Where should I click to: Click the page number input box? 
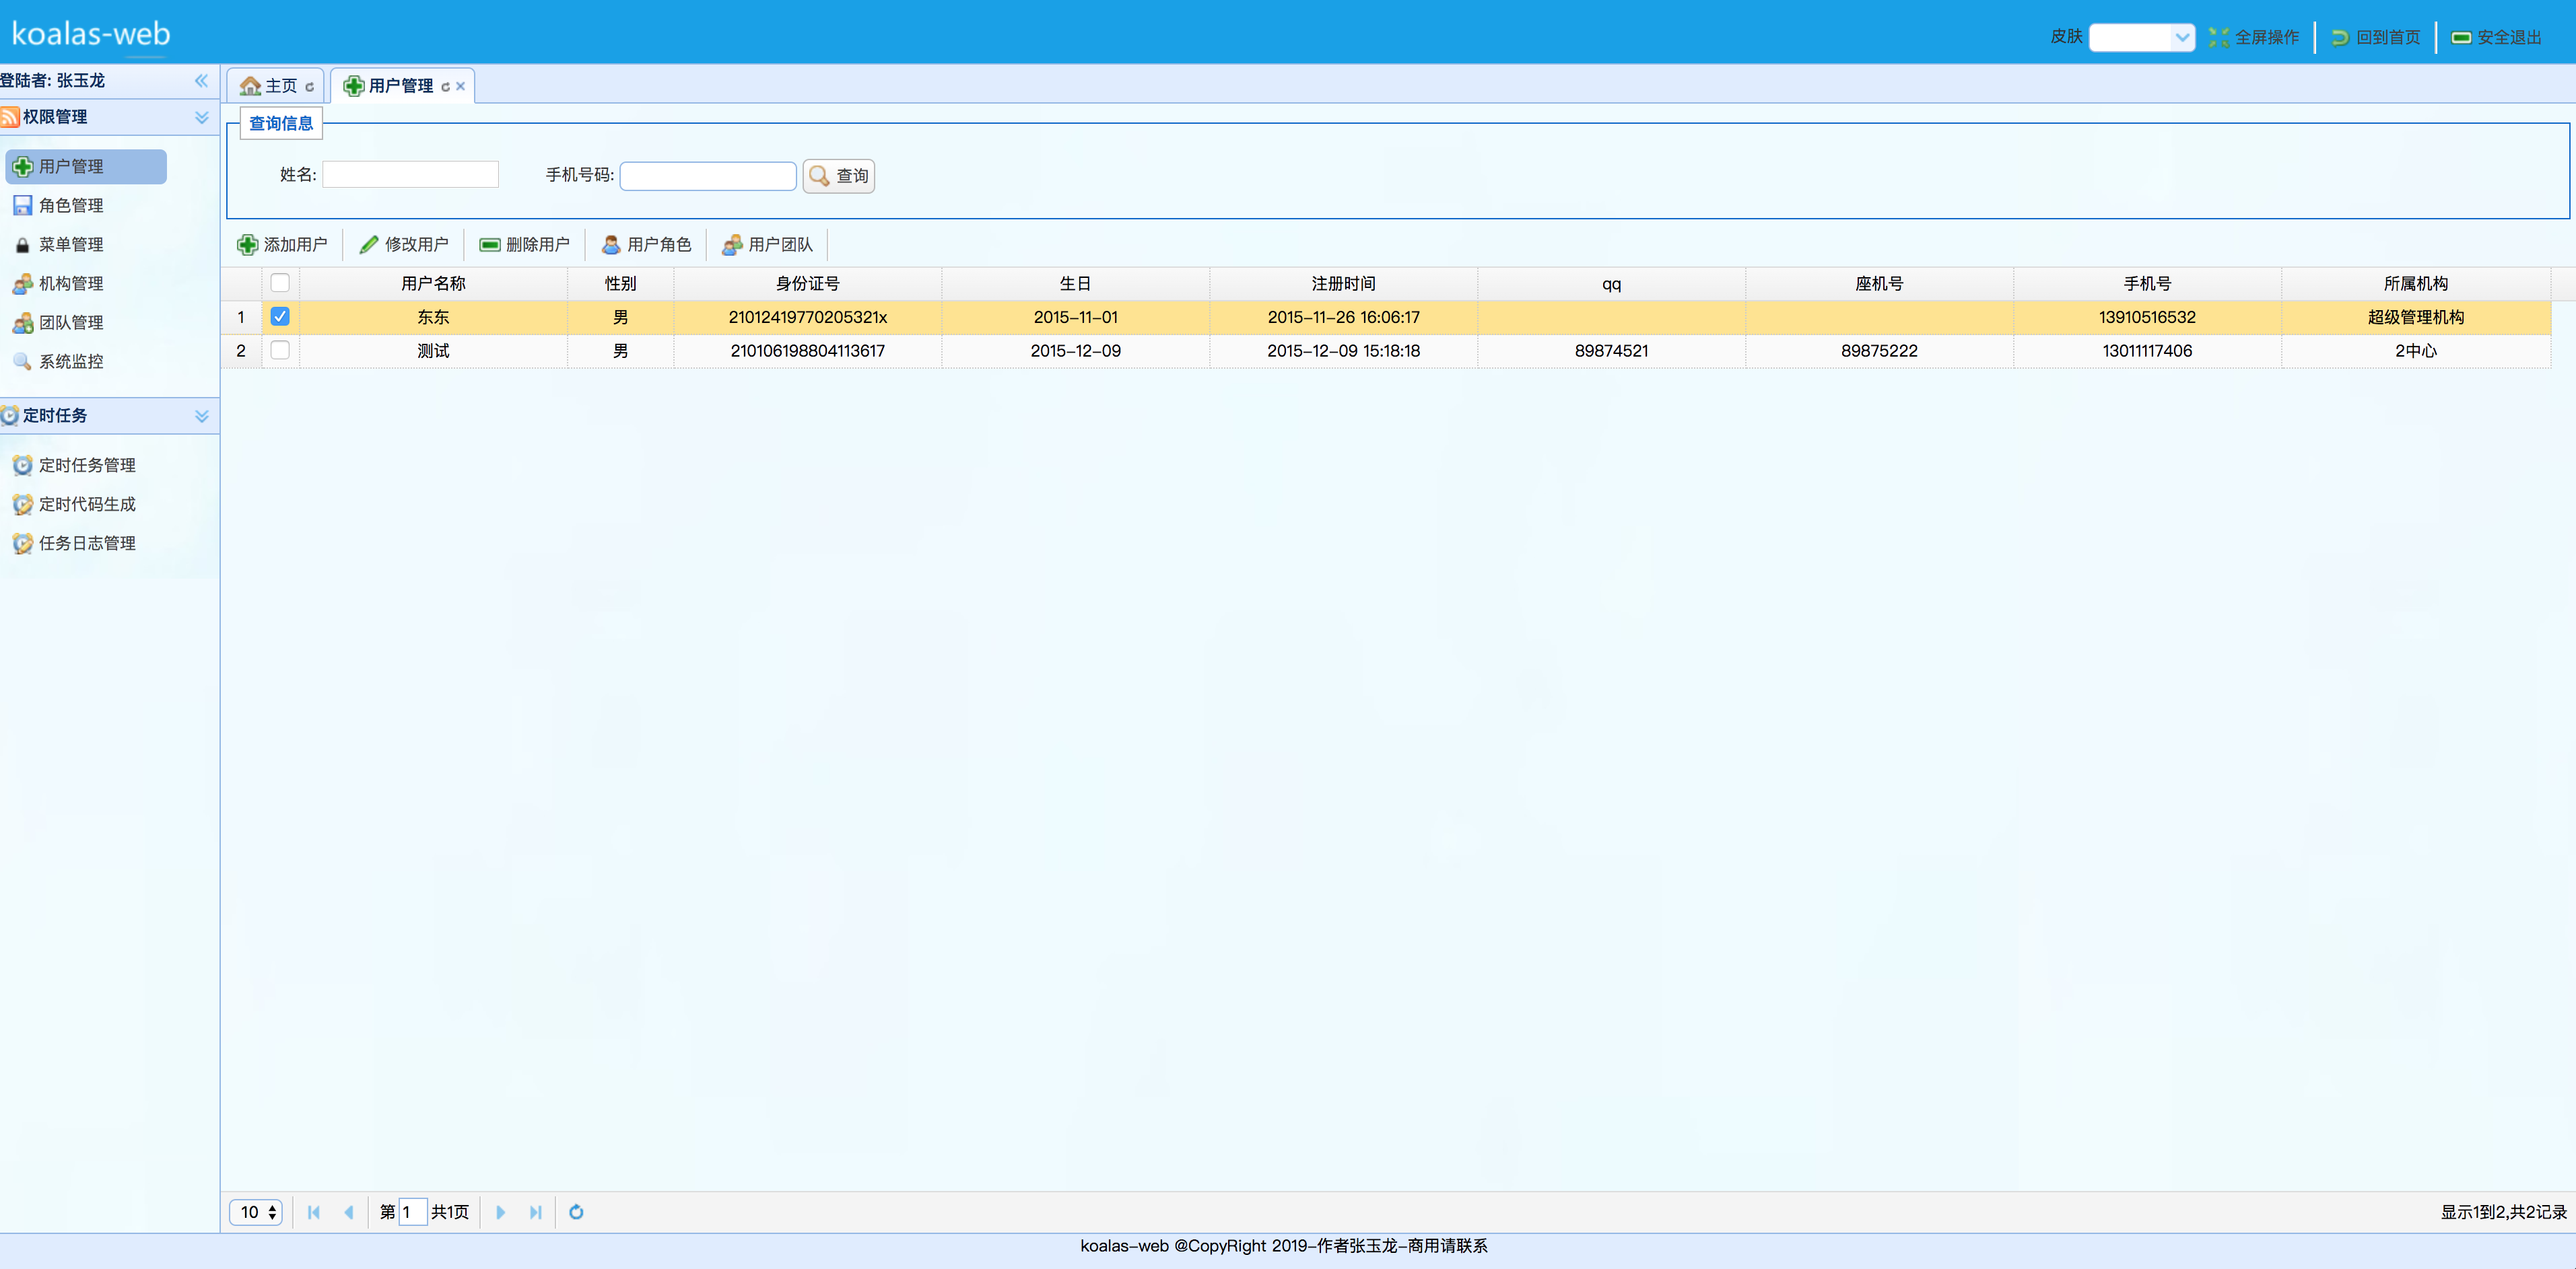pos(413,1212)
